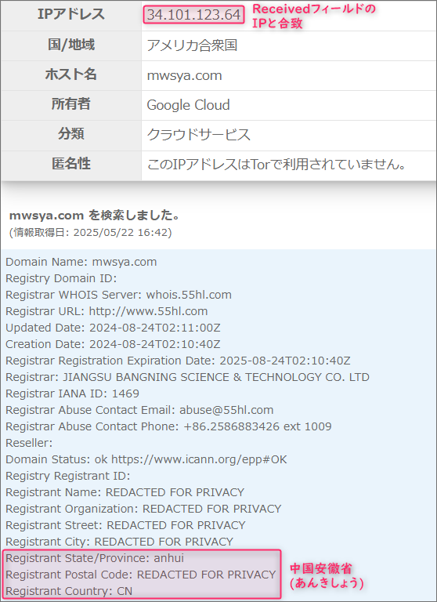This screenshot has width=437, height=602.
Task: Open the icann.org/epp#OK status link
Action: pos(199,459)
